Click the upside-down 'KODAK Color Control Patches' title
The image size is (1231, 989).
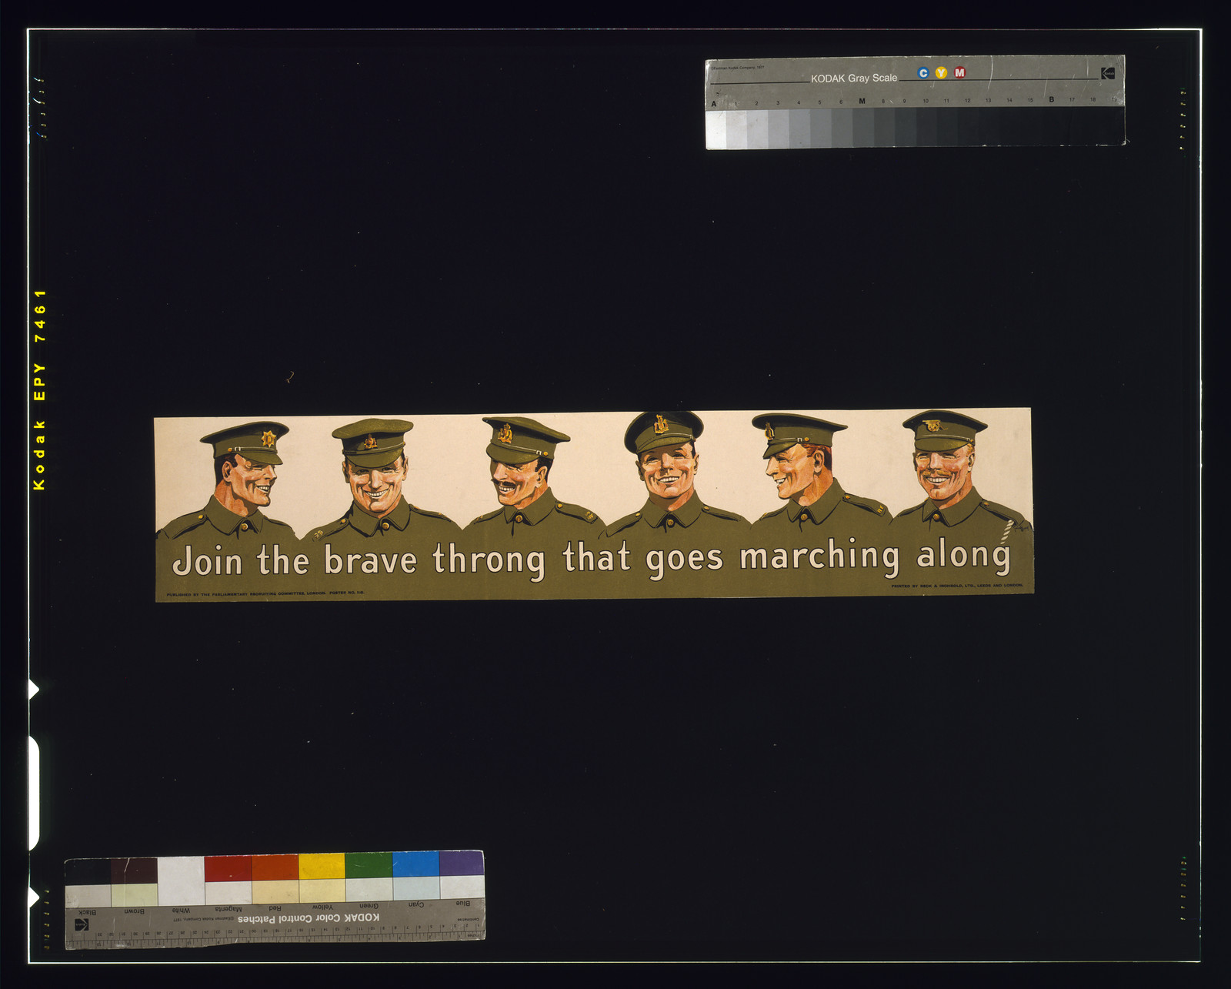pos(309,918)
